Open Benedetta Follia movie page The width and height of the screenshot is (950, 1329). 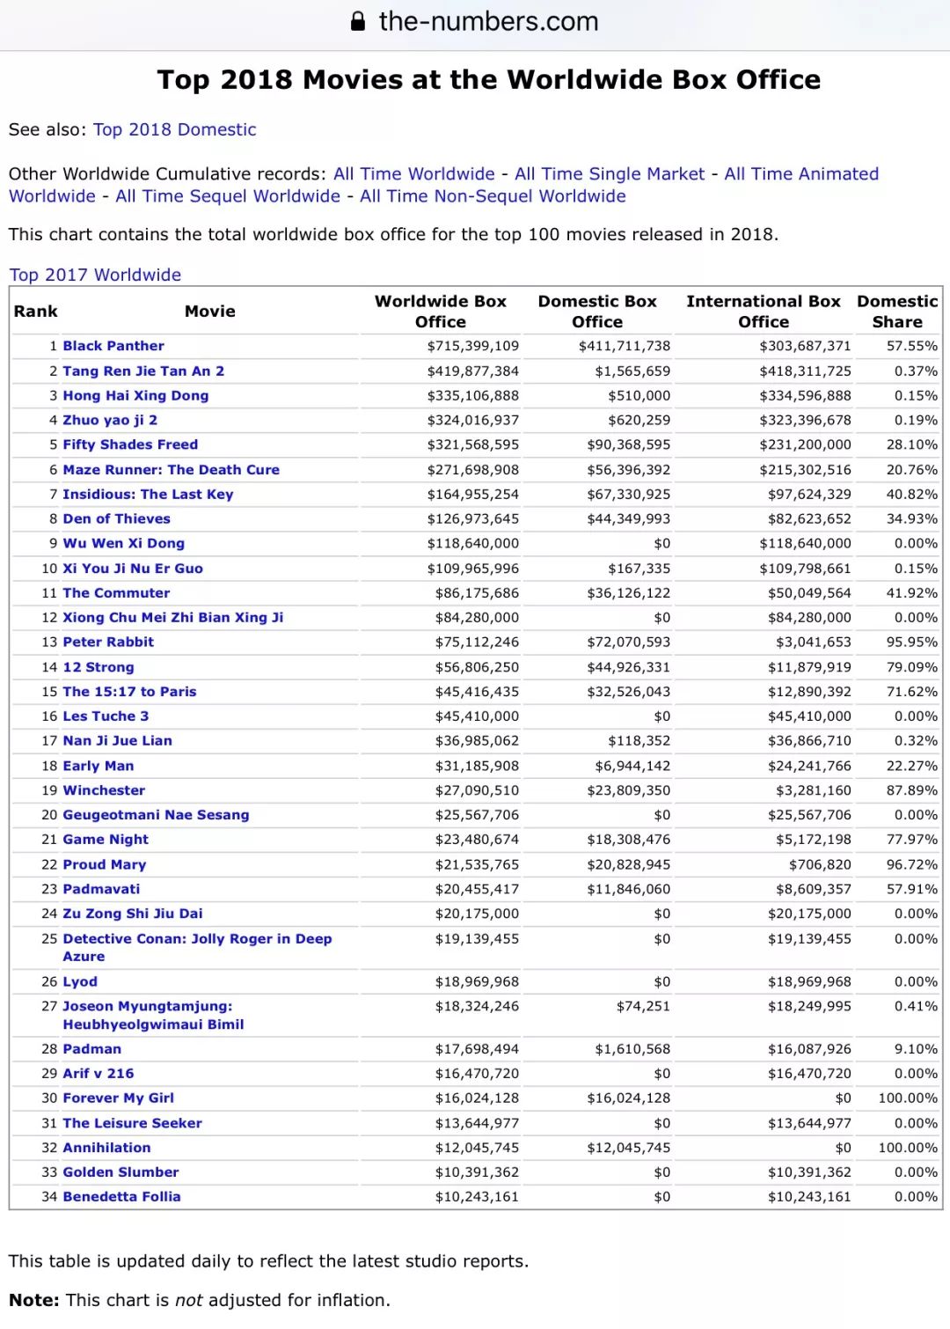point(121,1196)
